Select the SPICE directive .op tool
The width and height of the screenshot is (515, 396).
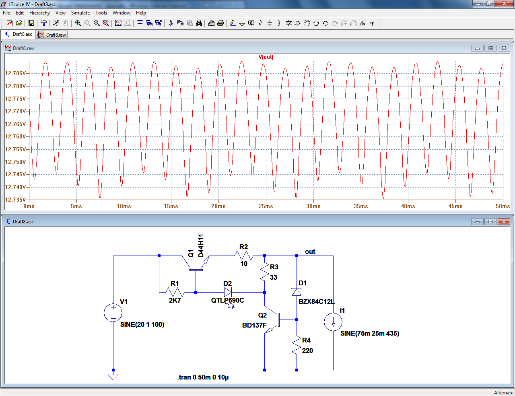372,23
